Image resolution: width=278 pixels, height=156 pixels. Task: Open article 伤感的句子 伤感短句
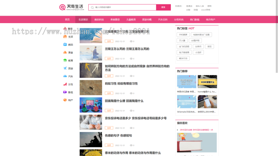coord(118,136)
